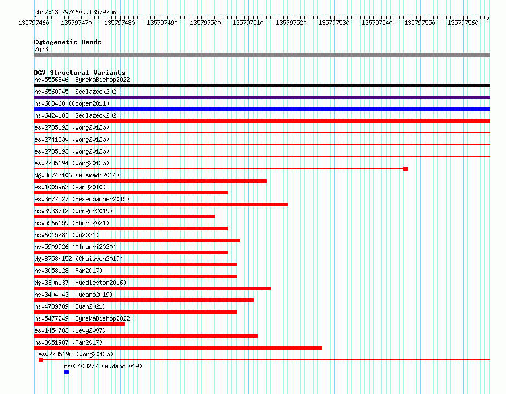This screenshot has width=506, height=394.
Task: Open nsv5909926 (Almarri2020) label
Action: tap(75, 247)
